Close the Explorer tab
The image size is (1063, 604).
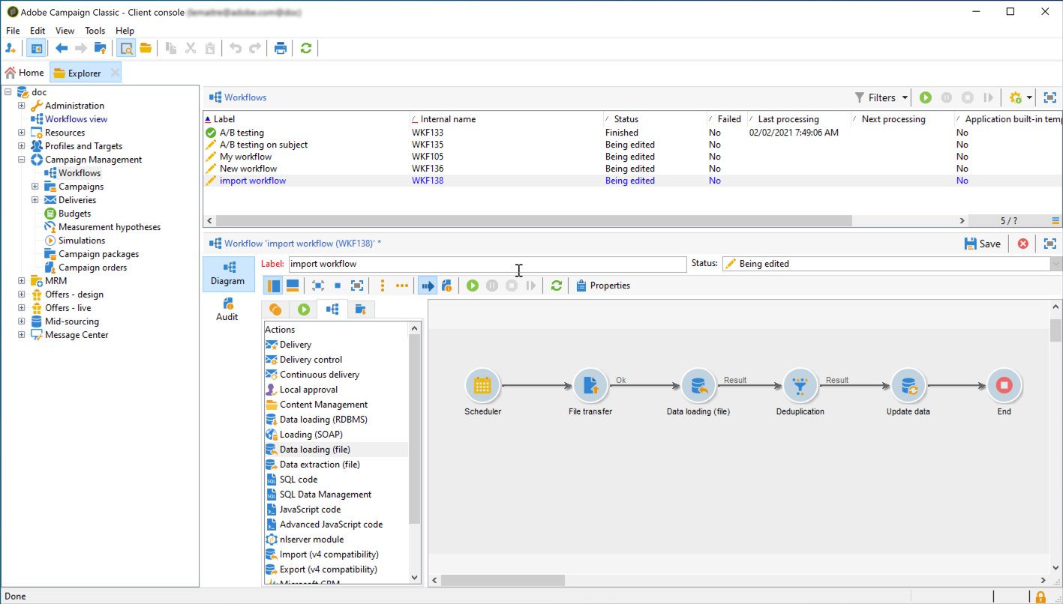tap(115, 73)
